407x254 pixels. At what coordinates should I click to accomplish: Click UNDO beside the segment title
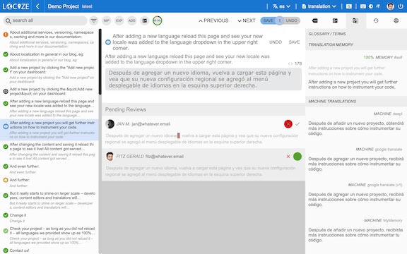[x=276, y=42]
